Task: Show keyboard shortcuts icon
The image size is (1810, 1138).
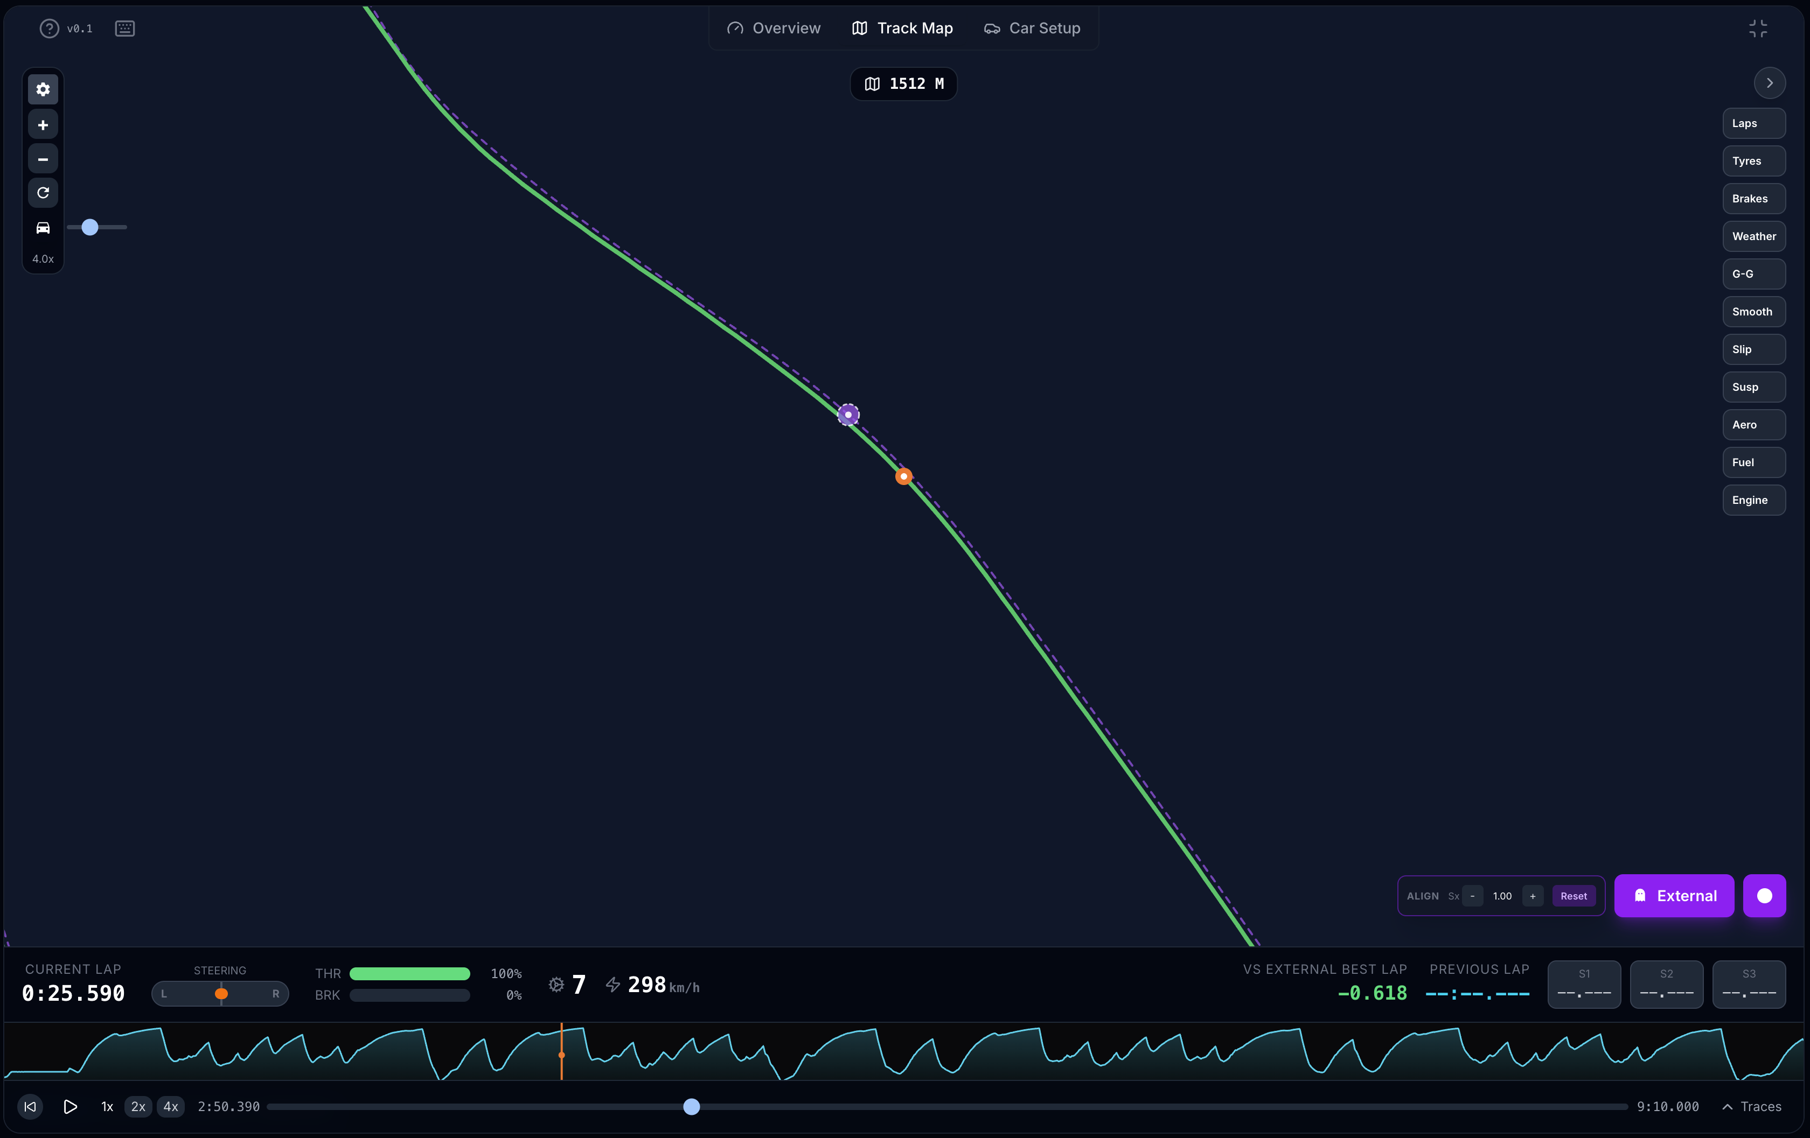Action: click(x=125, y=29)
